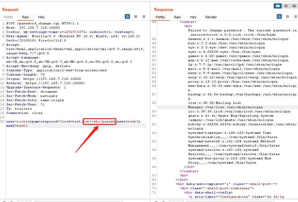Click the Hex tab in the Response panel
Viewport: 298px width, 202px height.
[x=193, y=17]
